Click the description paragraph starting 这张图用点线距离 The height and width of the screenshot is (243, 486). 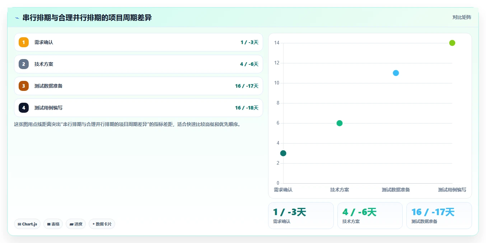pos(127,125)
